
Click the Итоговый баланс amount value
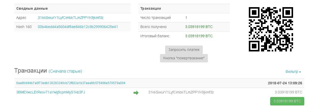(x=199, y=36)
